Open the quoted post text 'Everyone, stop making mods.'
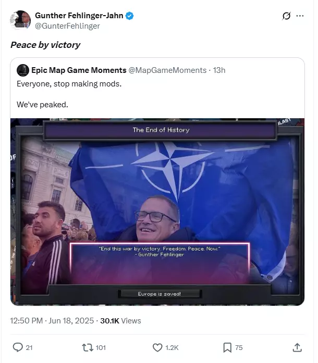The height and width of the screenshot is (363, 318). [x=69, y=84]
